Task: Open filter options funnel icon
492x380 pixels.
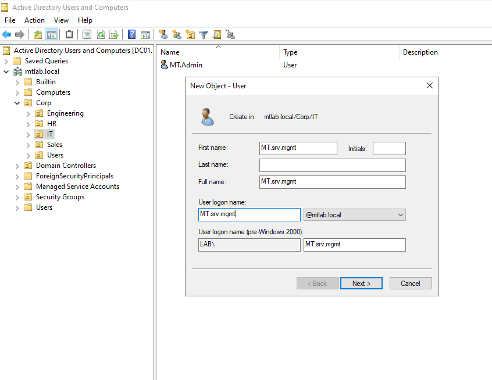Action: pyautogui.click(x=204, y=34)
